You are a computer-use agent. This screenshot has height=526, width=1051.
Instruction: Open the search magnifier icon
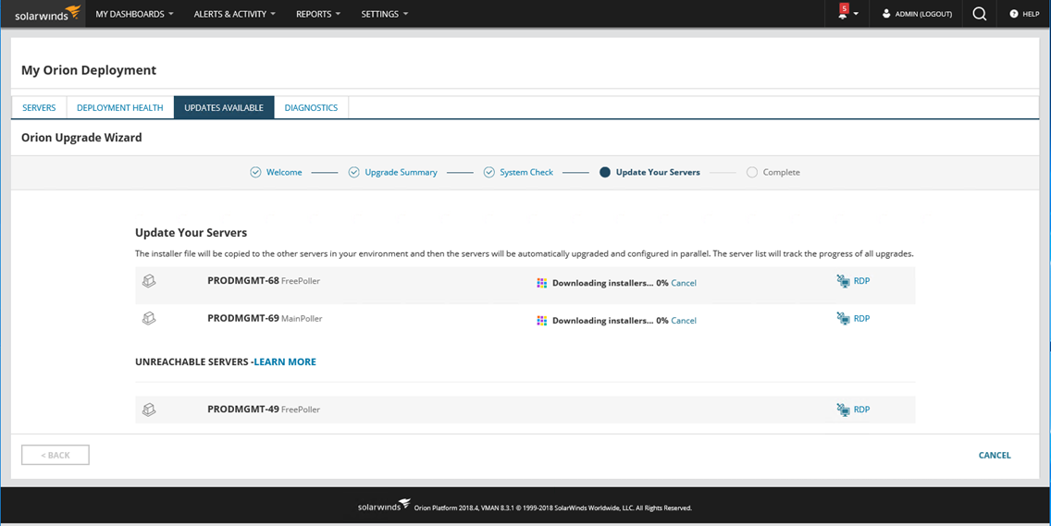pyautogui.click(x=979, y=13)
